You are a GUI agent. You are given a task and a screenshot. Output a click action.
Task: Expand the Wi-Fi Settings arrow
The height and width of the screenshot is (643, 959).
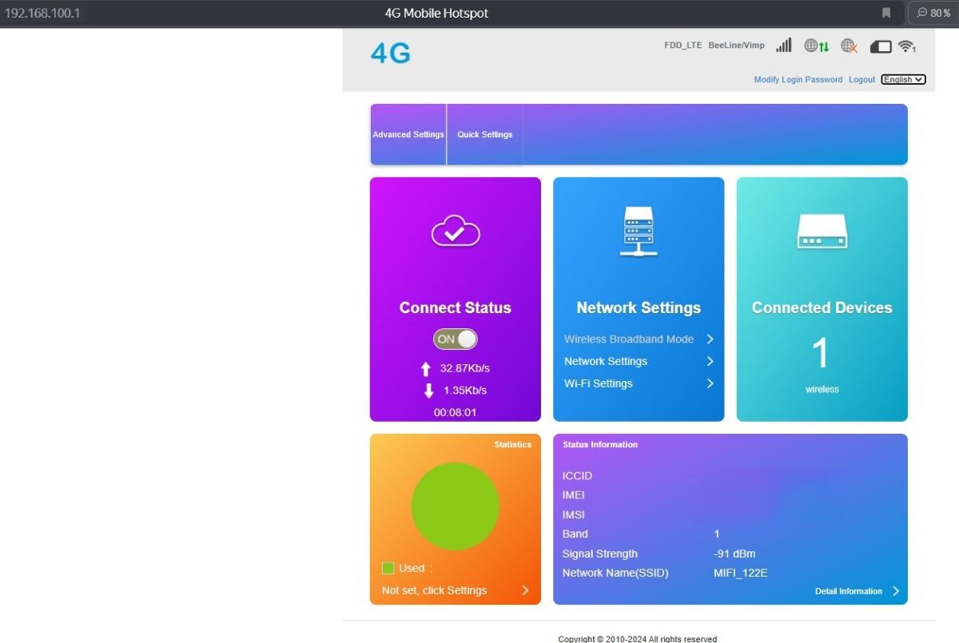click(710, 383)
